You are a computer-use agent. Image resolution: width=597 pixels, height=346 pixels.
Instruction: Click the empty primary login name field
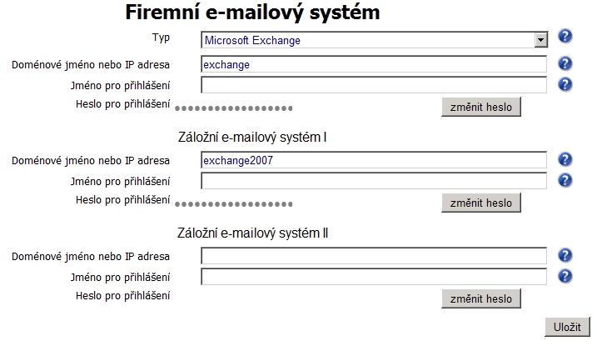pos(374,85)
